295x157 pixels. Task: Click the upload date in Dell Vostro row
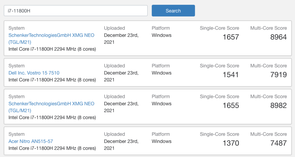[x=121, y=76]
